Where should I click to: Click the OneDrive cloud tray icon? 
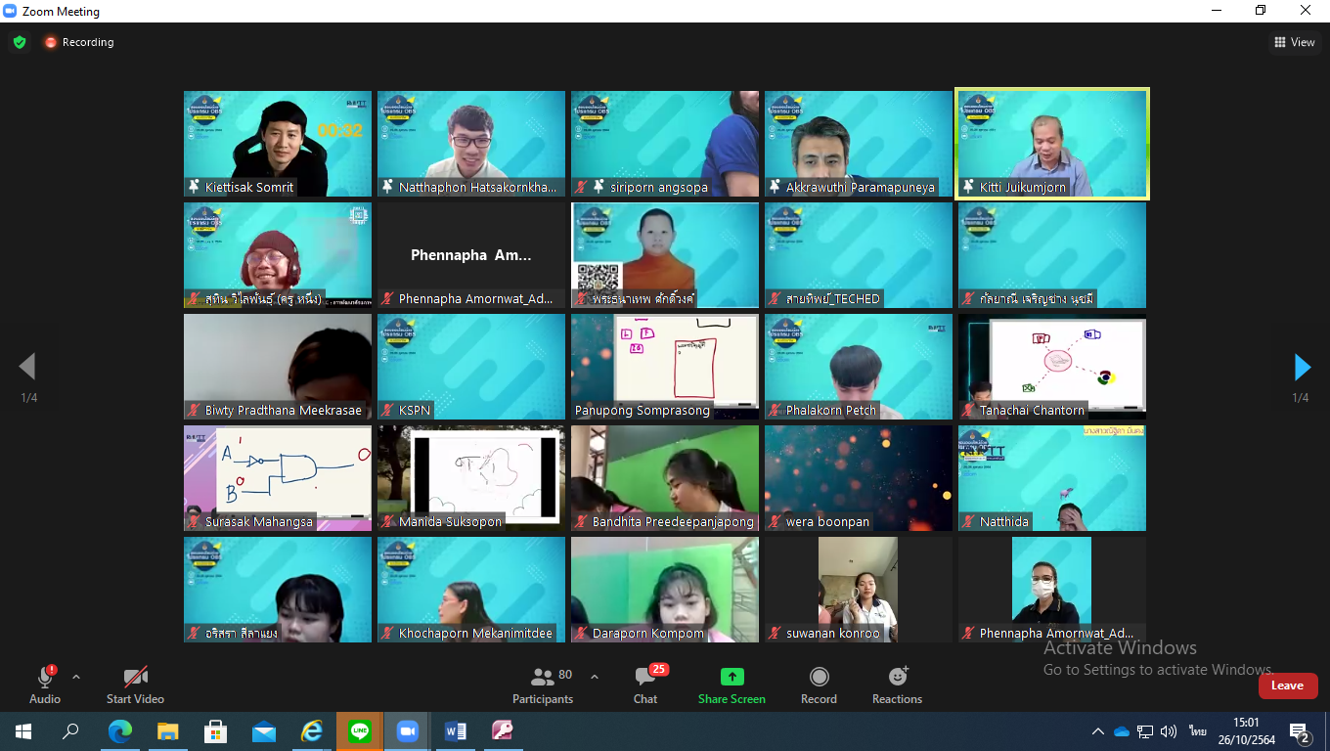[x=1122, y=731]
